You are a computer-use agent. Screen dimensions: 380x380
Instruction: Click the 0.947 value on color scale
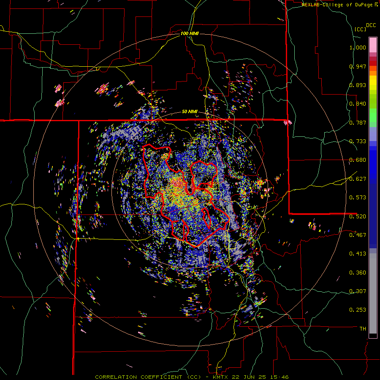point(358,66)
